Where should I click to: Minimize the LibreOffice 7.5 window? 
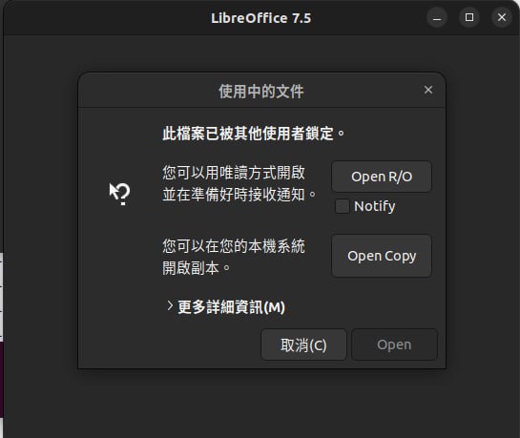coord(437,18)
